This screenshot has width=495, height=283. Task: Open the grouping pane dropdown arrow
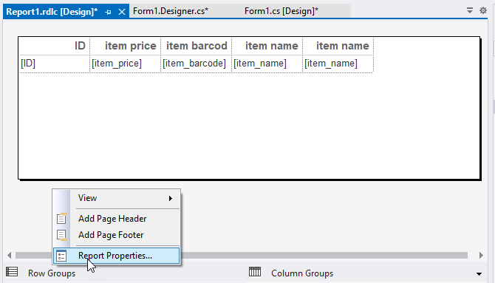[x=479, y=274]
